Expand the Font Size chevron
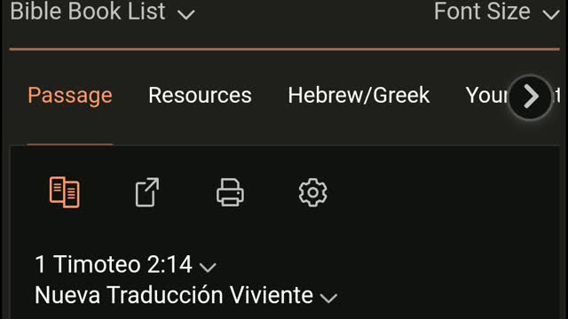568x319 pixels. (x=551, y=14)
